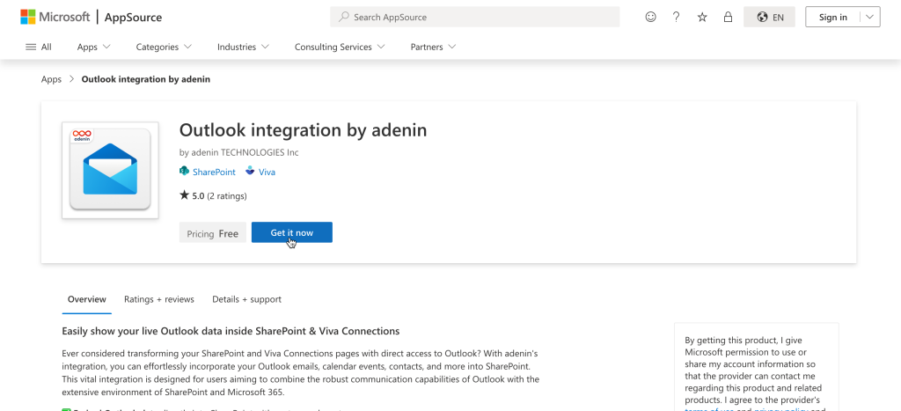
Task: Open the AppSource home link
Action: pos(133,18)
